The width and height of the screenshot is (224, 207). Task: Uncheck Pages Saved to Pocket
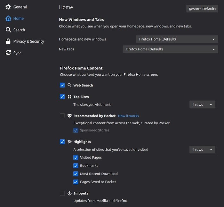tap(76, 182)
